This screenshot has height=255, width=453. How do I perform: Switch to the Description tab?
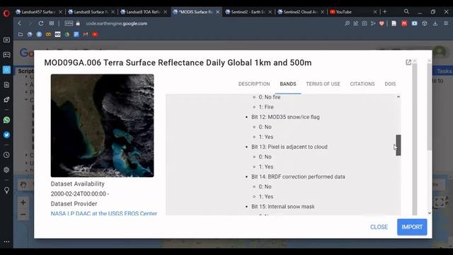tap(254, 84)
